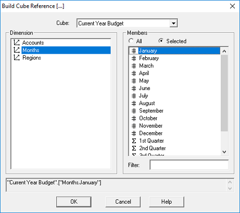Open the Help button
240x213 pixels.
click(x=167, y=202)
